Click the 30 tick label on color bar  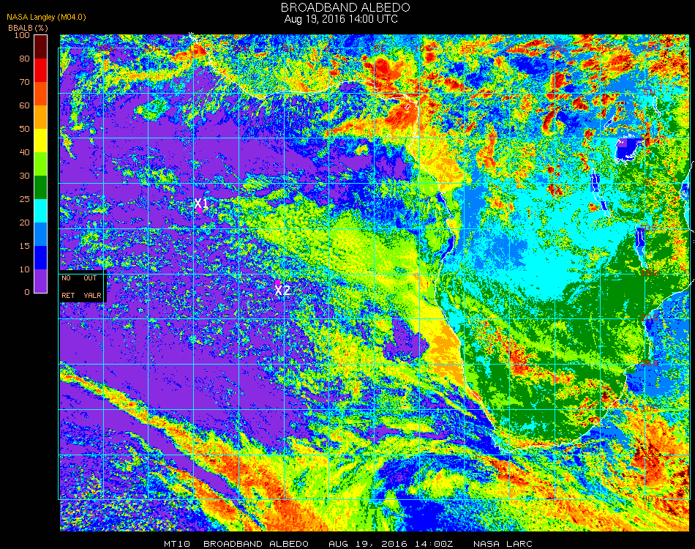24,176
